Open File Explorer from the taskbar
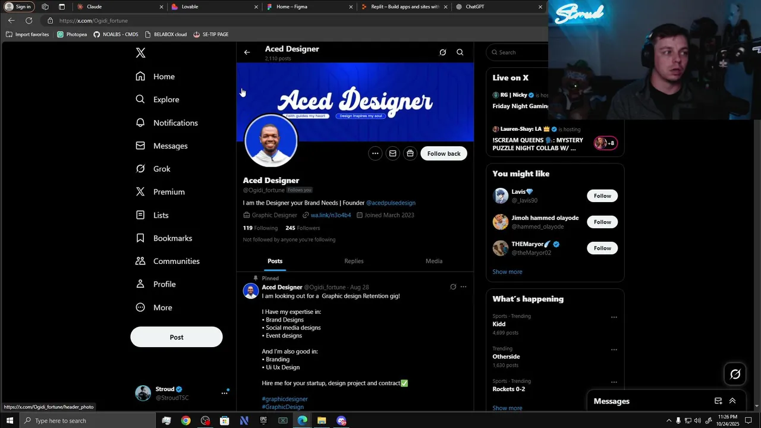This screenshot has width=761, height=428. [x=322, y=420]
